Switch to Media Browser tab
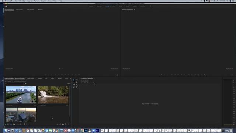The image size is (236, 133). pyautogui.click(x=31, y=78)
